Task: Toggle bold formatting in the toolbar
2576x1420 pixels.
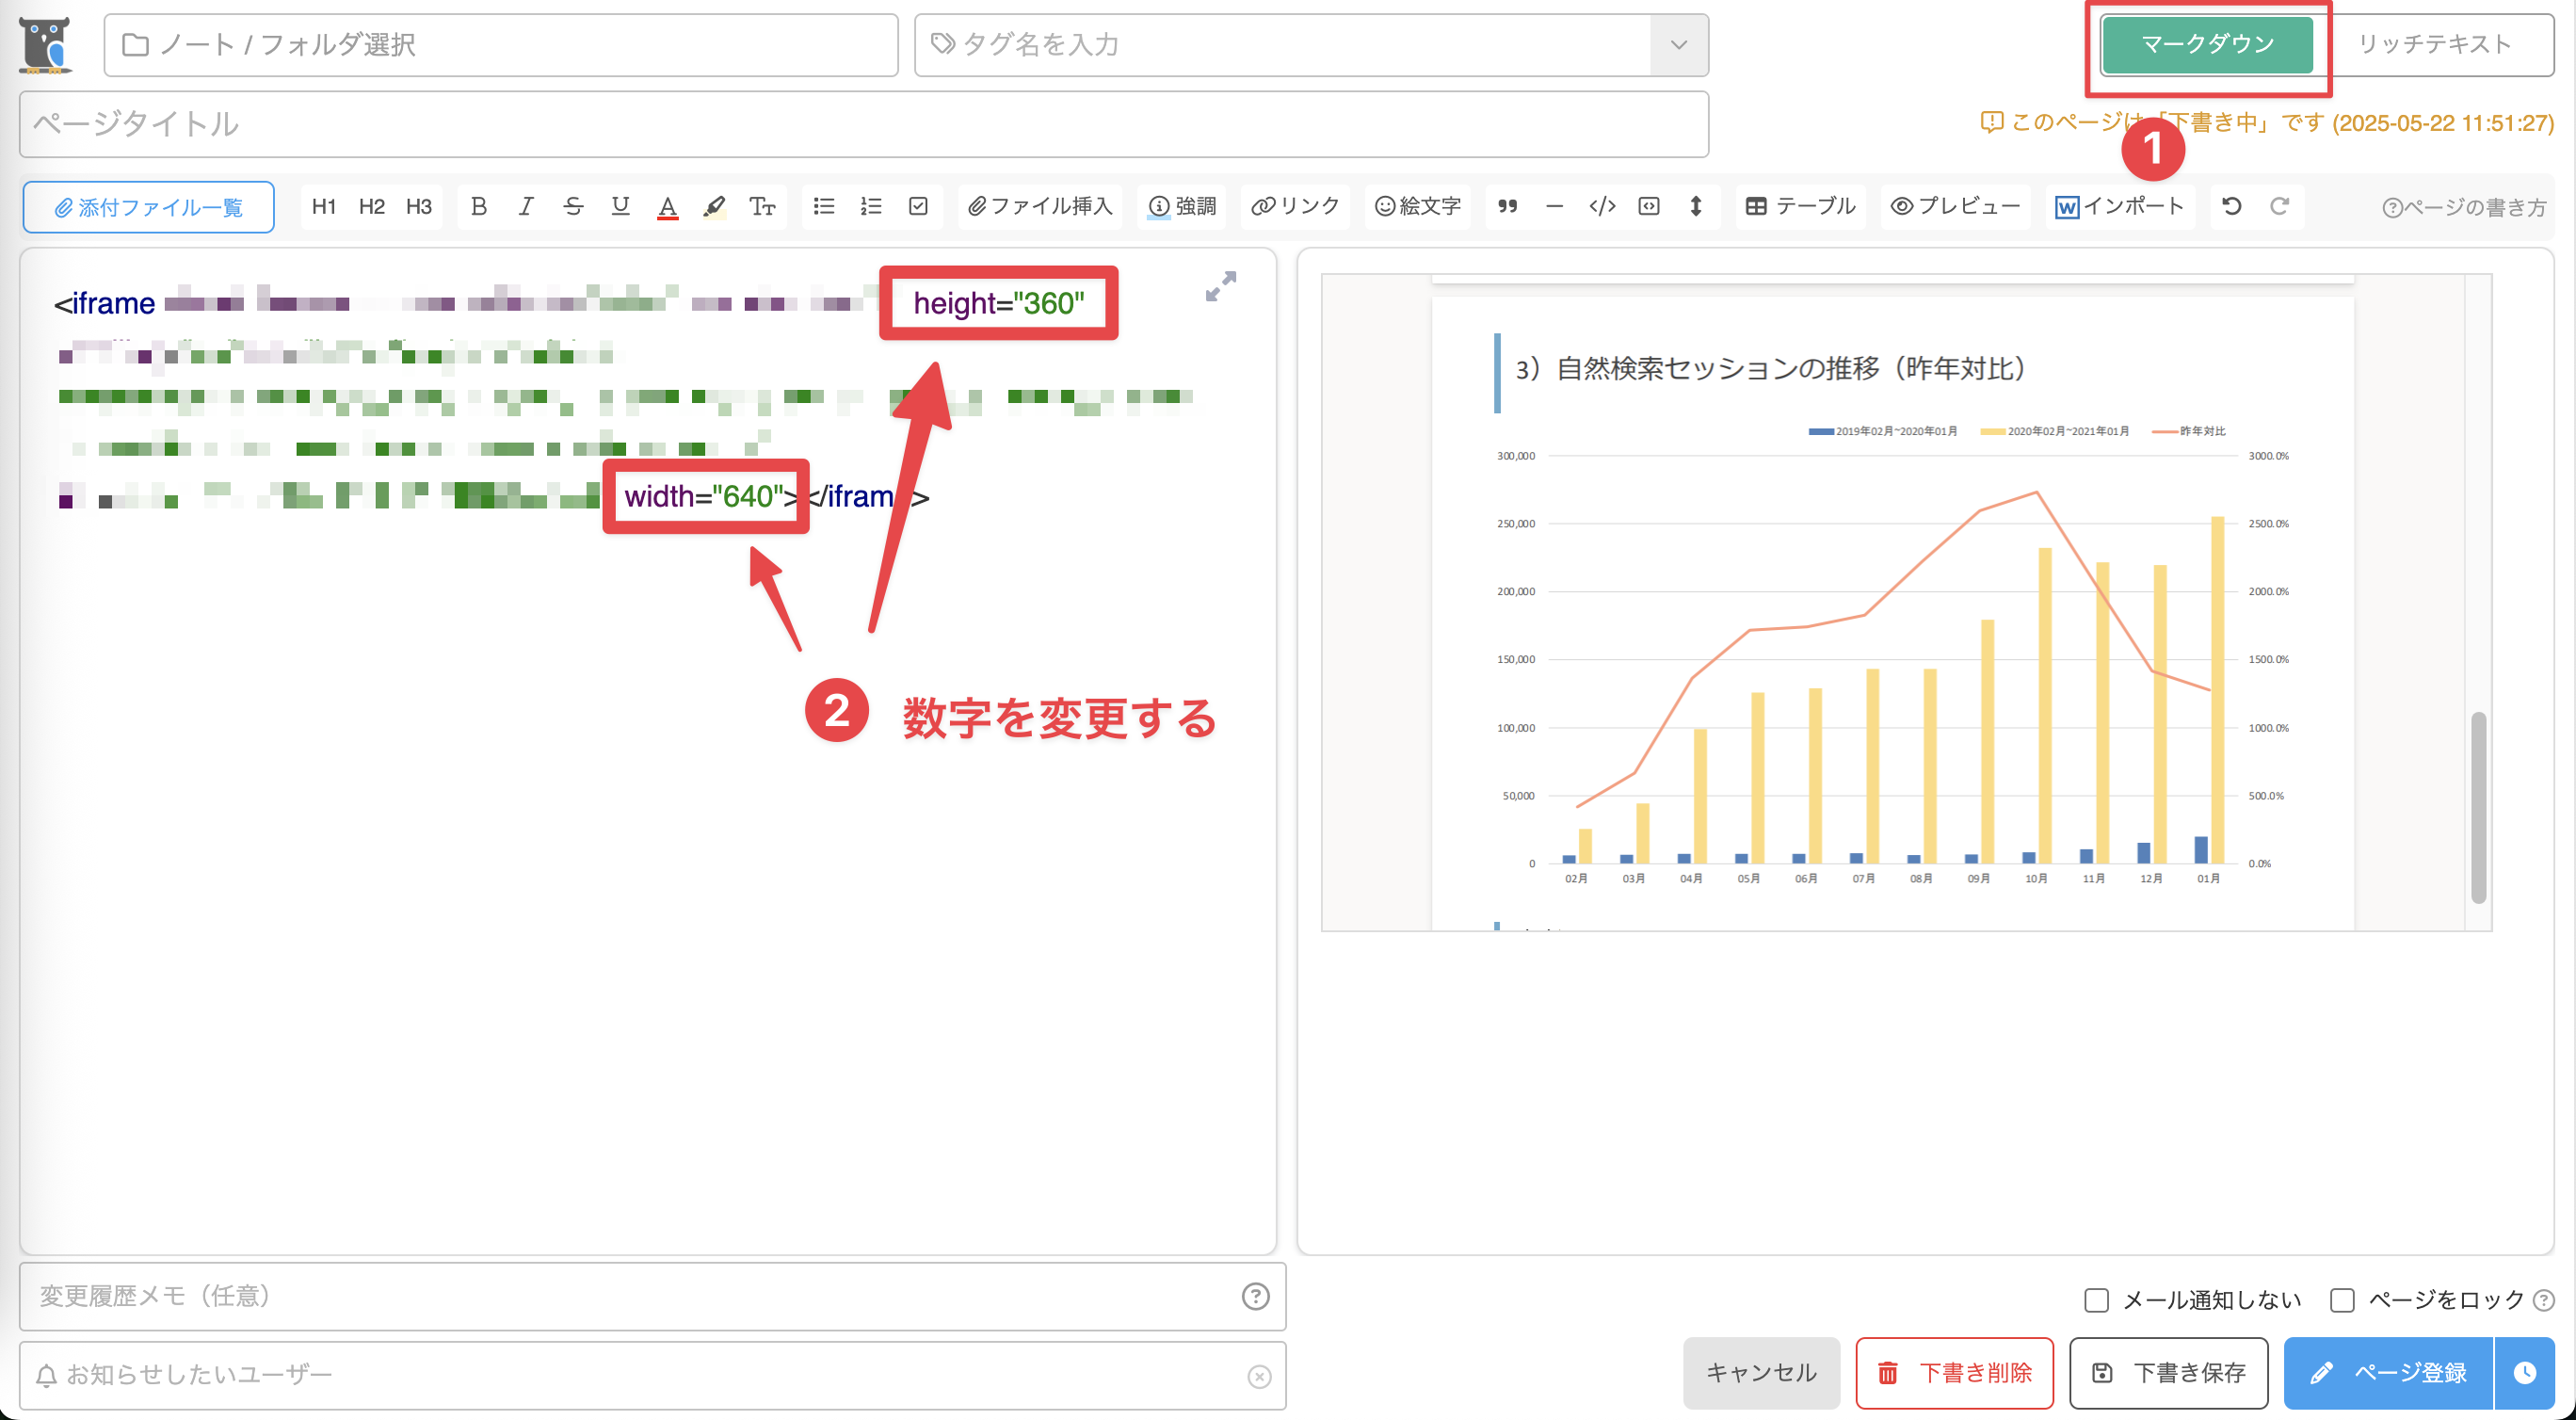Action: tap(479, 206)
